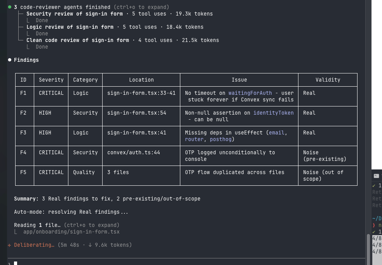The image size is (382, 265).
Task: Click the "Deliberating…" status text
Action: coord(34,245)
